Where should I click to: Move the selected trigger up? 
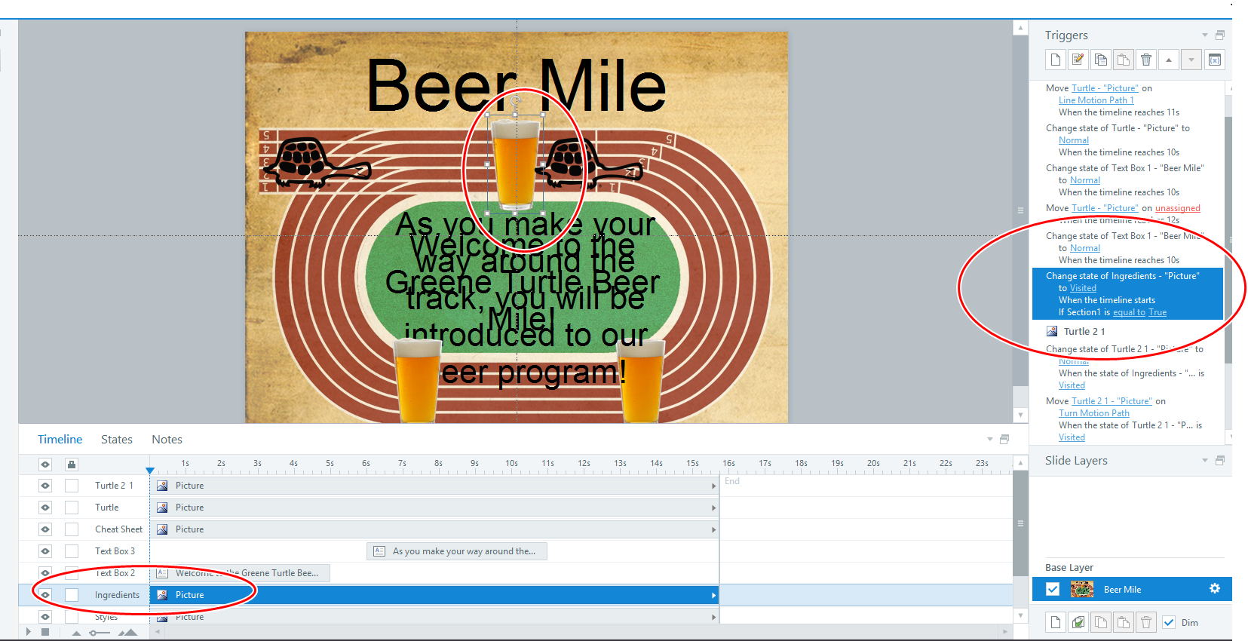(x=1169, y=60)
